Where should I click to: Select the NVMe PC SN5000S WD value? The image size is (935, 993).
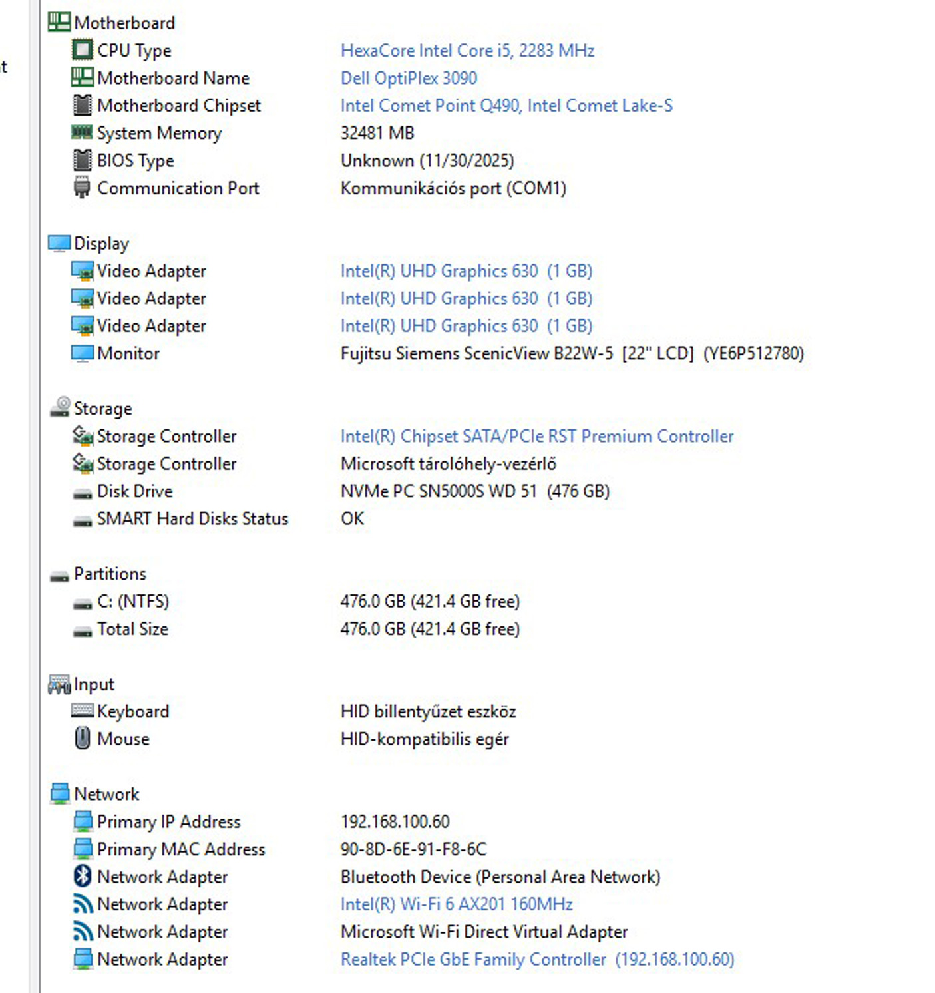click(x=475, y=491)
